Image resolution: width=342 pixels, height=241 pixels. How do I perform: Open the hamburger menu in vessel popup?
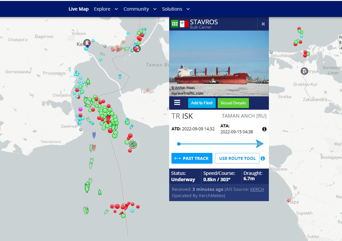click(177, 103)
